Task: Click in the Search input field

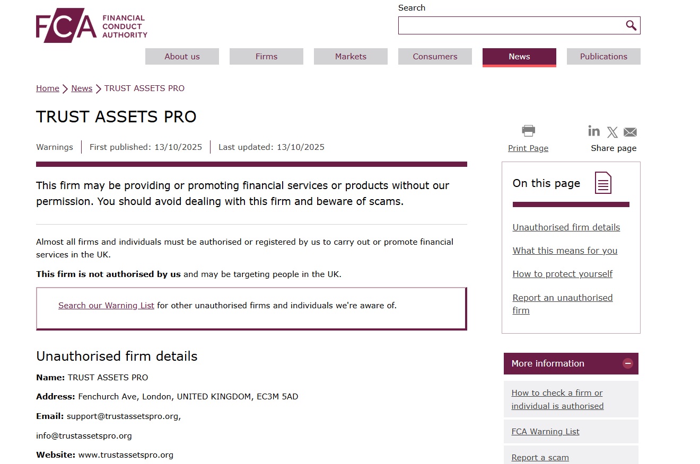Action: [509, 25]
